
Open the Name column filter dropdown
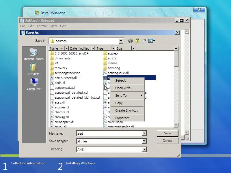tap(67, 48)
